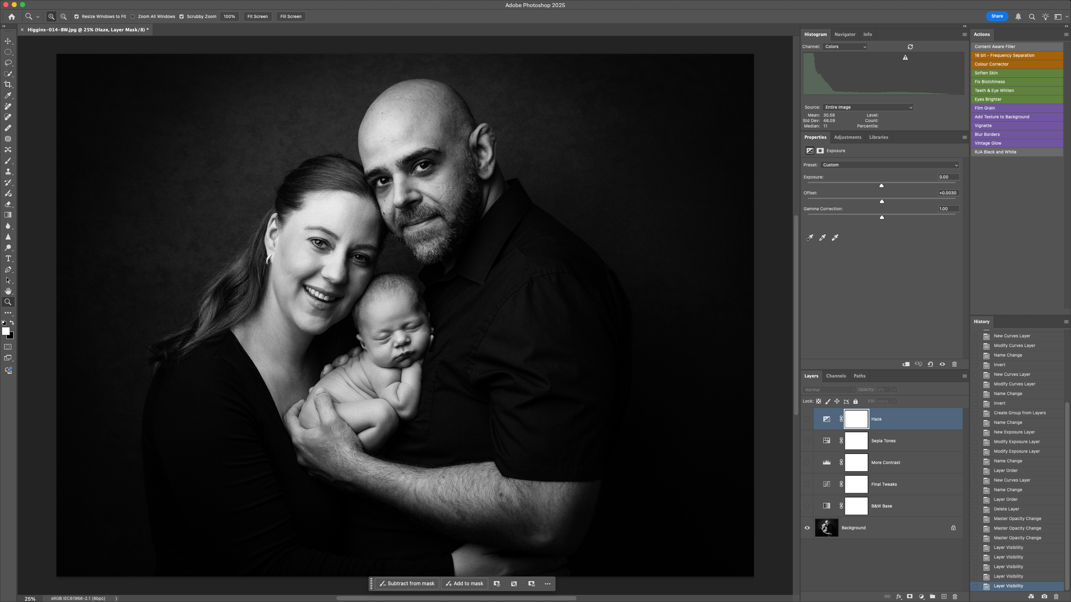
Task: Select the Crop tool
Action: click(8, 84)
